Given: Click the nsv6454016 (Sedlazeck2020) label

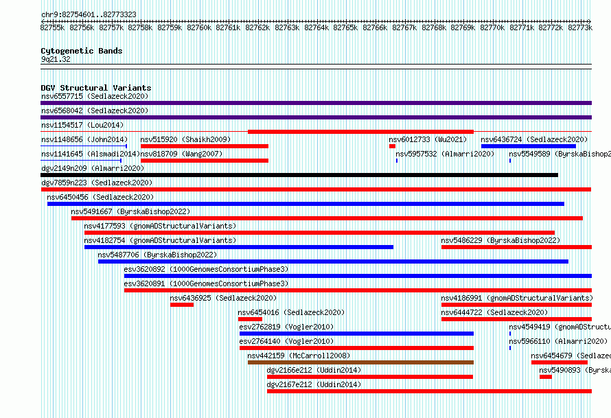Looking at the screenshot, I should pos(292,312).
